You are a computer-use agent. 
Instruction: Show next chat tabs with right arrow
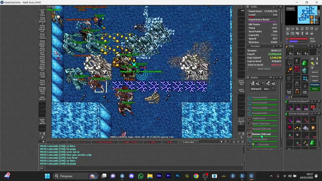(x=222, y=142)
